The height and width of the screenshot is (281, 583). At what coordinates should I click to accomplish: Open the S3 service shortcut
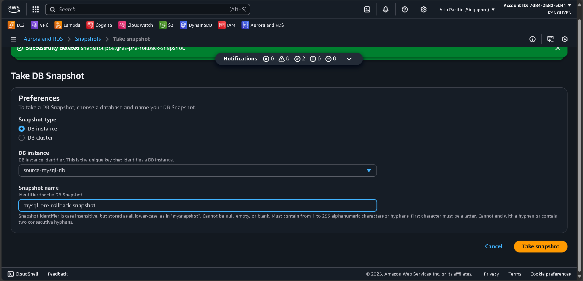click(x=166, y=25)
